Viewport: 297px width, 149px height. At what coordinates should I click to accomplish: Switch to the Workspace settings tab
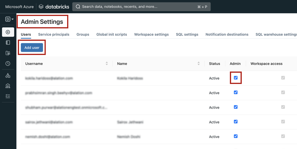tap(151, 34)
